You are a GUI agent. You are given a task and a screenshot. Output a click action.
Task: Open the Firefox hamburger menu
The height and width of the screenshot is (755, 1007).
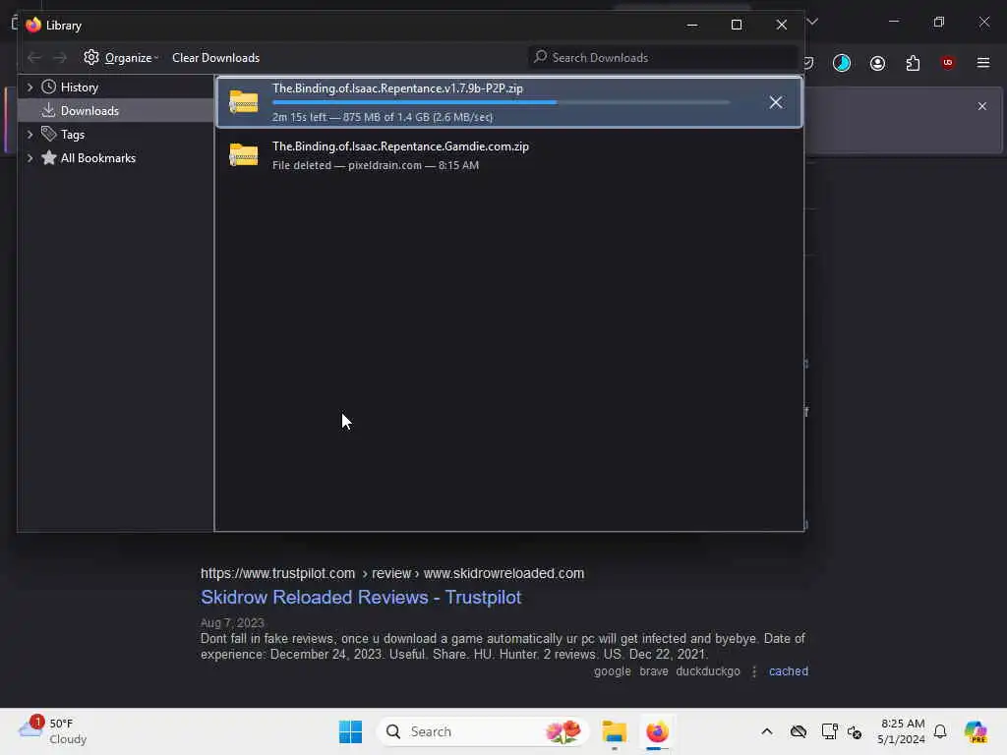click(x=982, y=63)
